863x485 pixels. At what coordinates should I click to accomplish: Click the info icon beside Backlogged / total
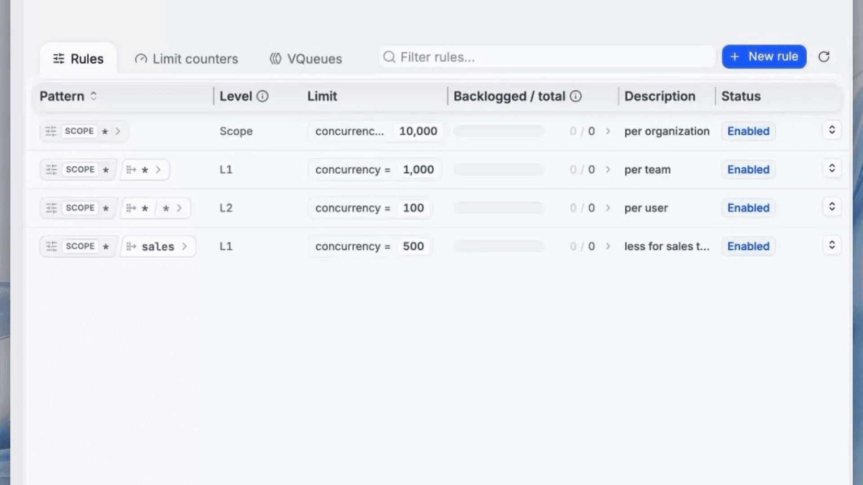coord(576,96)
